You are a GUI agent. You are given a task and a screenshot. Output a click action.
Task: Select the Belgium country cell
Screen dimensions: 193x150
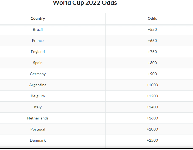click(38, 96)
